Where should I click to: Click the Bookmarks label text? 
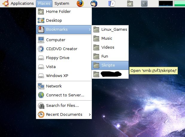[57, 29]
